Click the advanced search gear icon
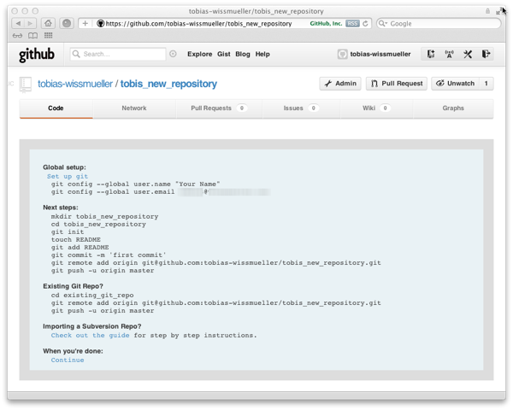 coord(174,54)
